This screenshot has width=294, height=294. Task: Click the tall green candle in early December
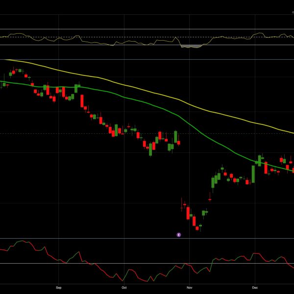[x=253, y=173]
